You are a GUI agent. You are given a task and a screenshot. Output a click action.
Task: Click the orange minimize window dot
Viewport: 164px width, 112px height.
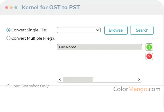11,7
